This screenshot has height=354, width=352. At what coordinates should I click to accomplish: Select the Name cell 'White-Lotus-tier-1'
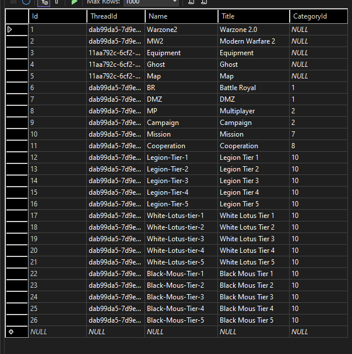click(x=181, y=216)
